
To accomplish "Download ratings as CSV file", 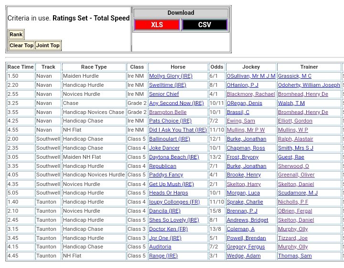I will pos(204,25).
